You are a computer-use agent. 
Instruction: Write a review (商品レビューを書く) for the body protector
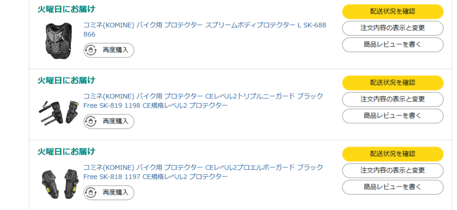pyautogui.click(x=393, y=45)
